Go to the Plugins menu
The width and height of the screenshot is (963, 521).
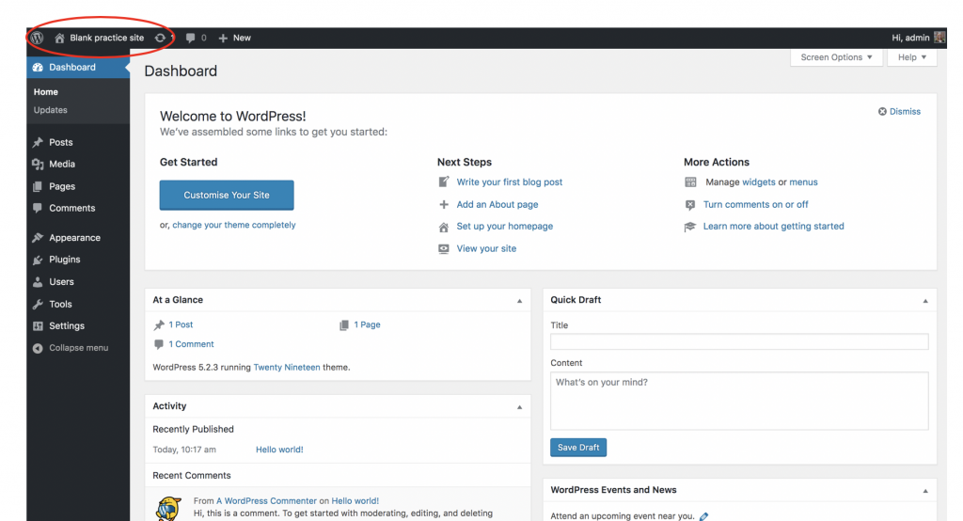65,260
